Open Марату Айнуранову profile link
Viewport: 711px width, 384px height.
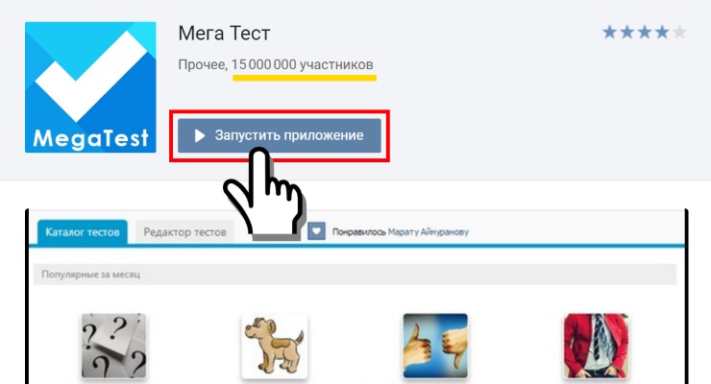pyautogui.click(x=429, y=232)
